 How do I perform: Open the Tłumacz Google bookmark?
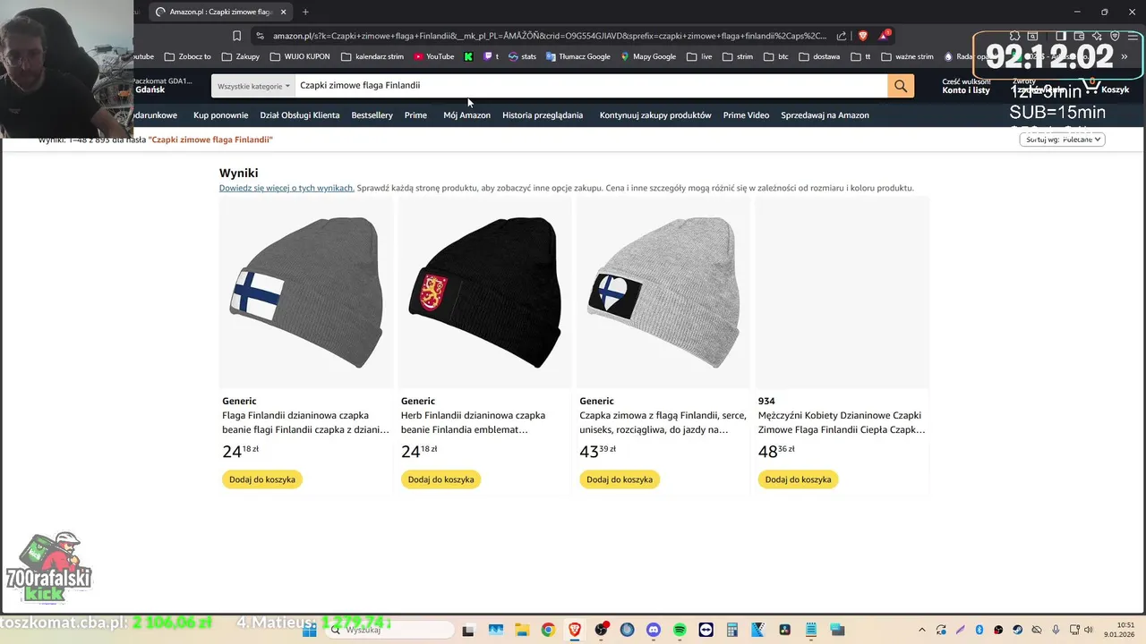pyautogui.click(x=578, y=56)
